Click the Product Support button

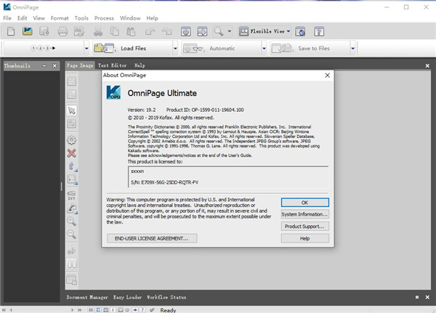(x=304, y=227)
